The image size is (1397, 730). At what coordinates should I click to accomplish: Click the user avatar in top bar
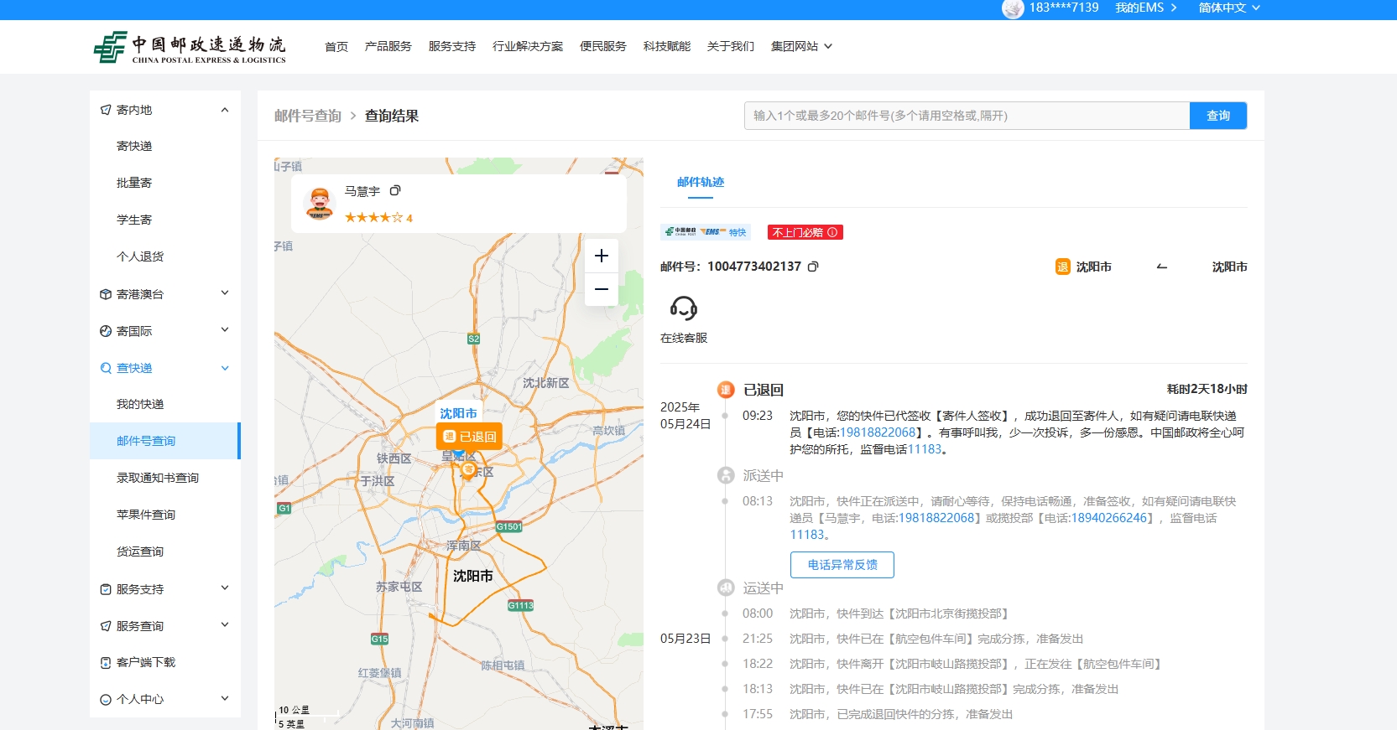tap(1013, 8)
